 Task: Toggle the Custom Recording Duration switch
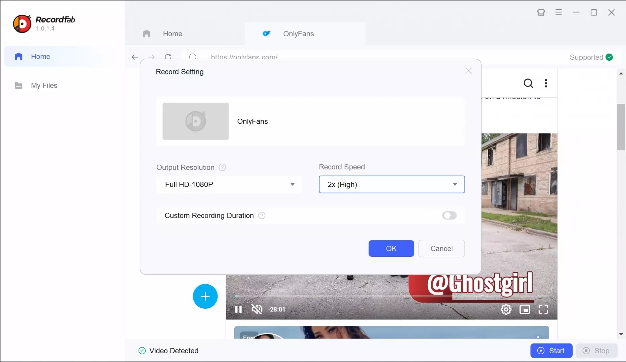[x=449, y=216]
